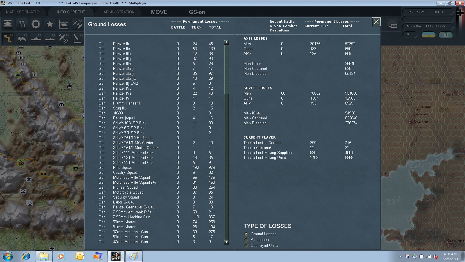The height and width of the screenshot is (262, 465).
Task: Click the star victory icon in toolbar
Action: (50, 24)
